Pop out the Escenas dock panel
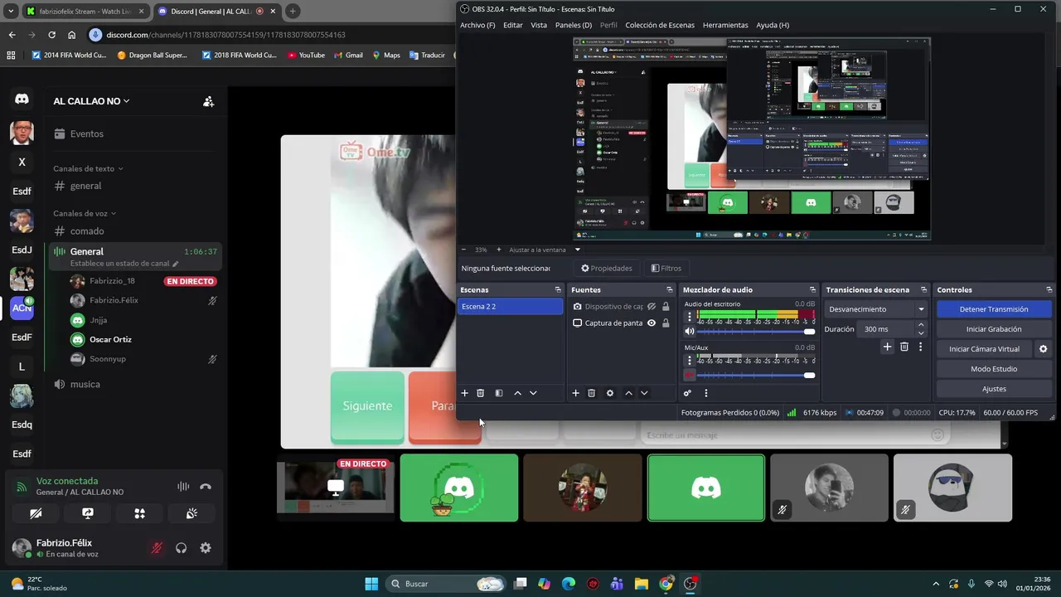This screenshot has width=1061, height=597. [x=558, y=289]
